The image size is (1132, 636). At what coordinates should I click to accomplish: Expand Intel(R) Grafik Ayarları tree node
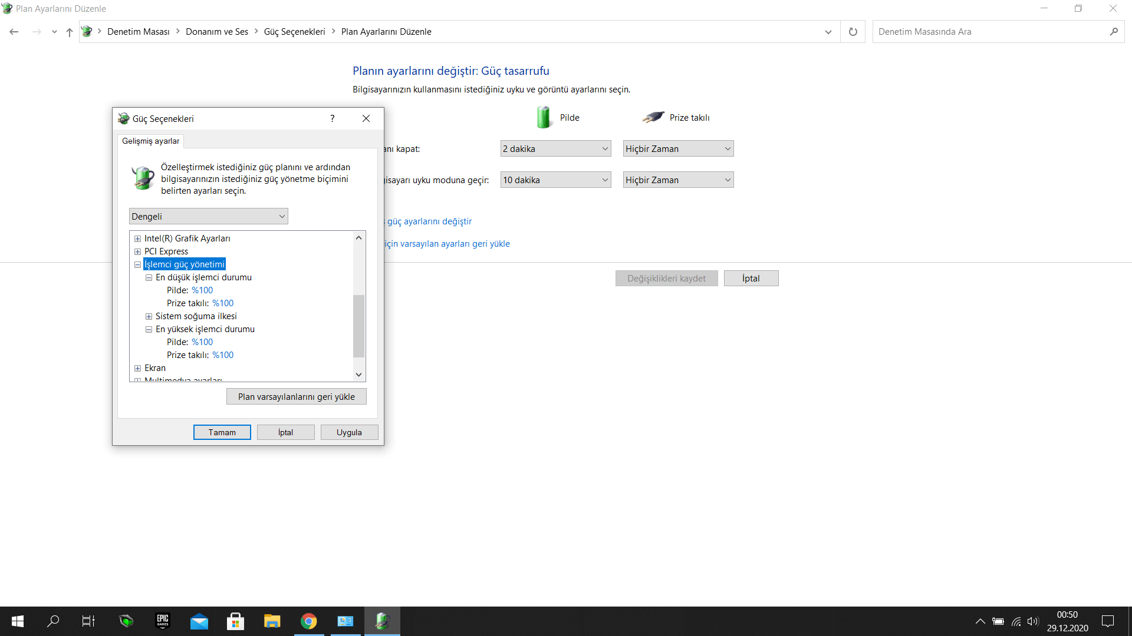[x=137, y=238]
